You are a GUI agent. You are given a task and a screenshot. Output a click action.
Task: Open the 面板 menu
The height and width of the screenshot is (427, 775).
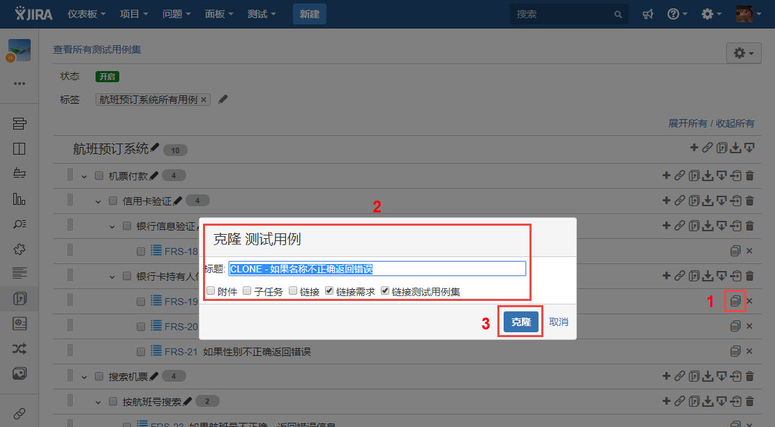pyautogui.click(x=219, y=15)
